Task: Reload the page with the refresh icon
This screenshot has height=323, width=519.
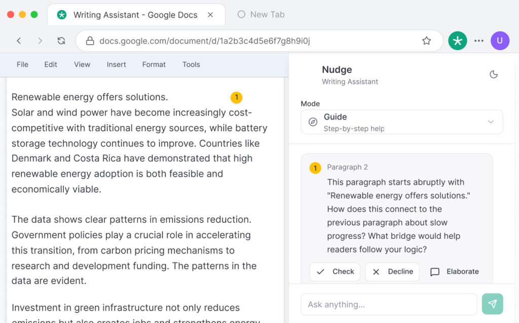Action: 61,41
